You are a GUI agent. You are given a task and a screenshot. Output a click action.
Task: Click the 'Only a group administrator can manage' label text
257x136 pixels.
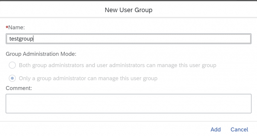pyautogui.click(x=88, y=78)
